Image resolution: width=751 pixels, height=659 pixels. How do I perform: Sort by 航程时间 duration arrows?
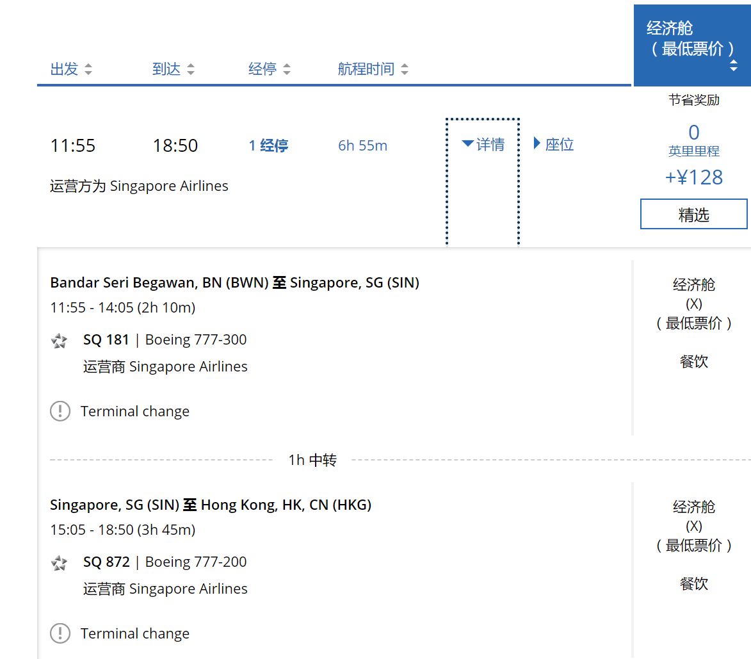[x=405, y=69]
